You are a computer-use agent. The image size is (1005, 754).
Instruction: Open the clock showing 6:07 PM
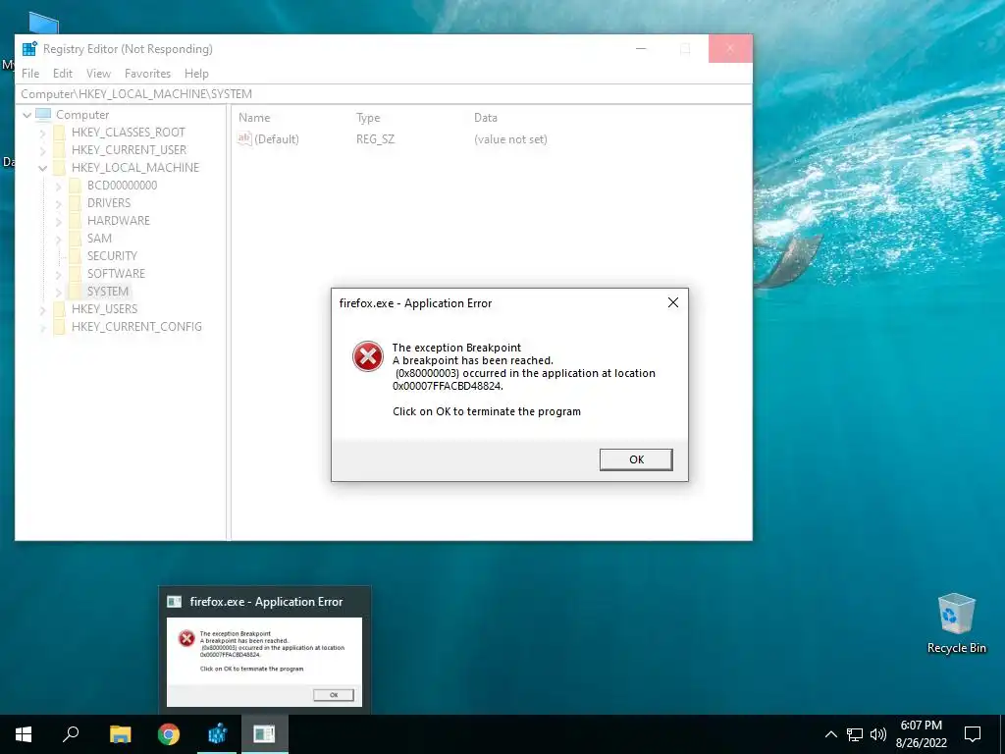[921, 734]
